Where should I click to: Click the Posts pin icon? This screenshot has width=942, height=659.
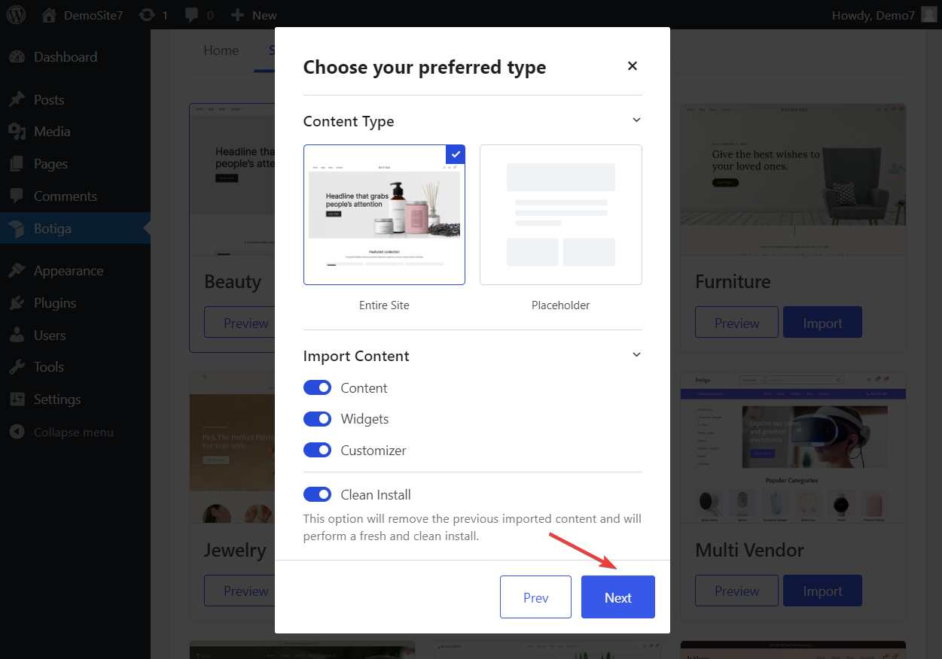(x=17, y=100)
